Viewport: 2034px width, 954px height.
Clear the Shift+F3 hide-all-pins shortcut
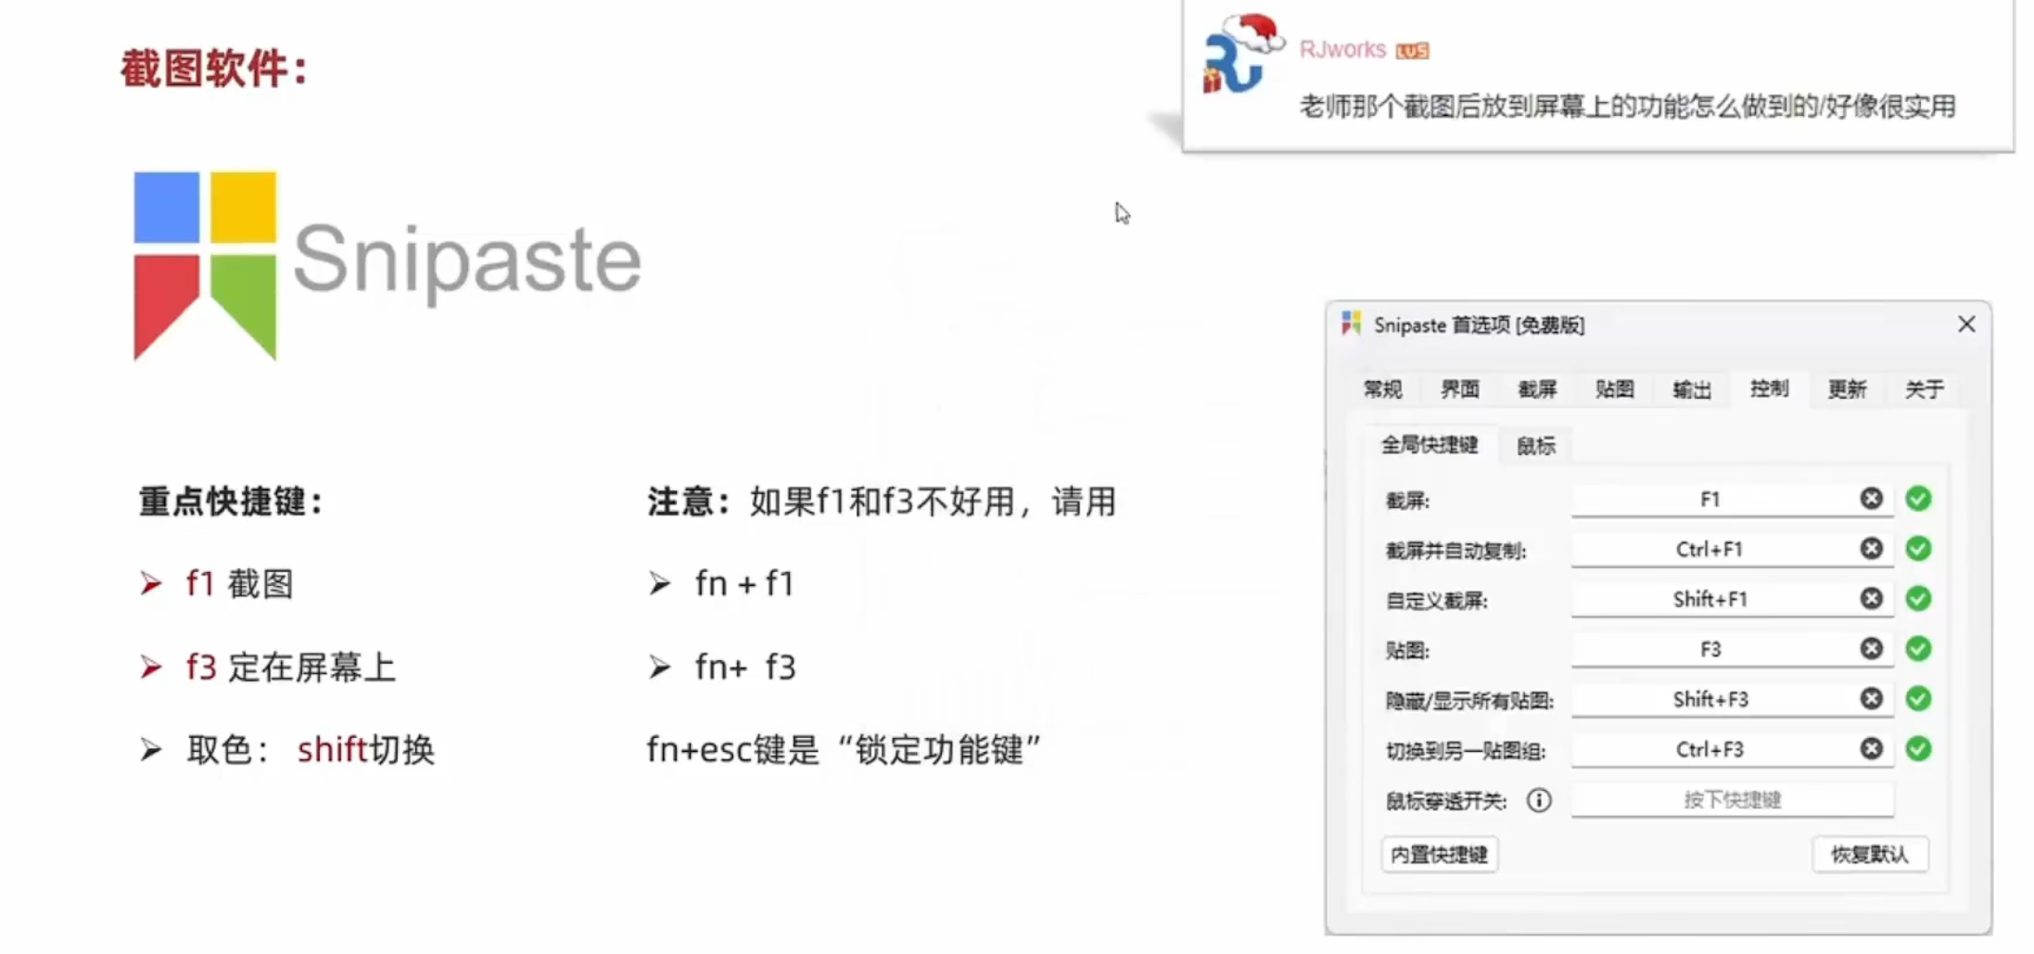[1871, 699]
